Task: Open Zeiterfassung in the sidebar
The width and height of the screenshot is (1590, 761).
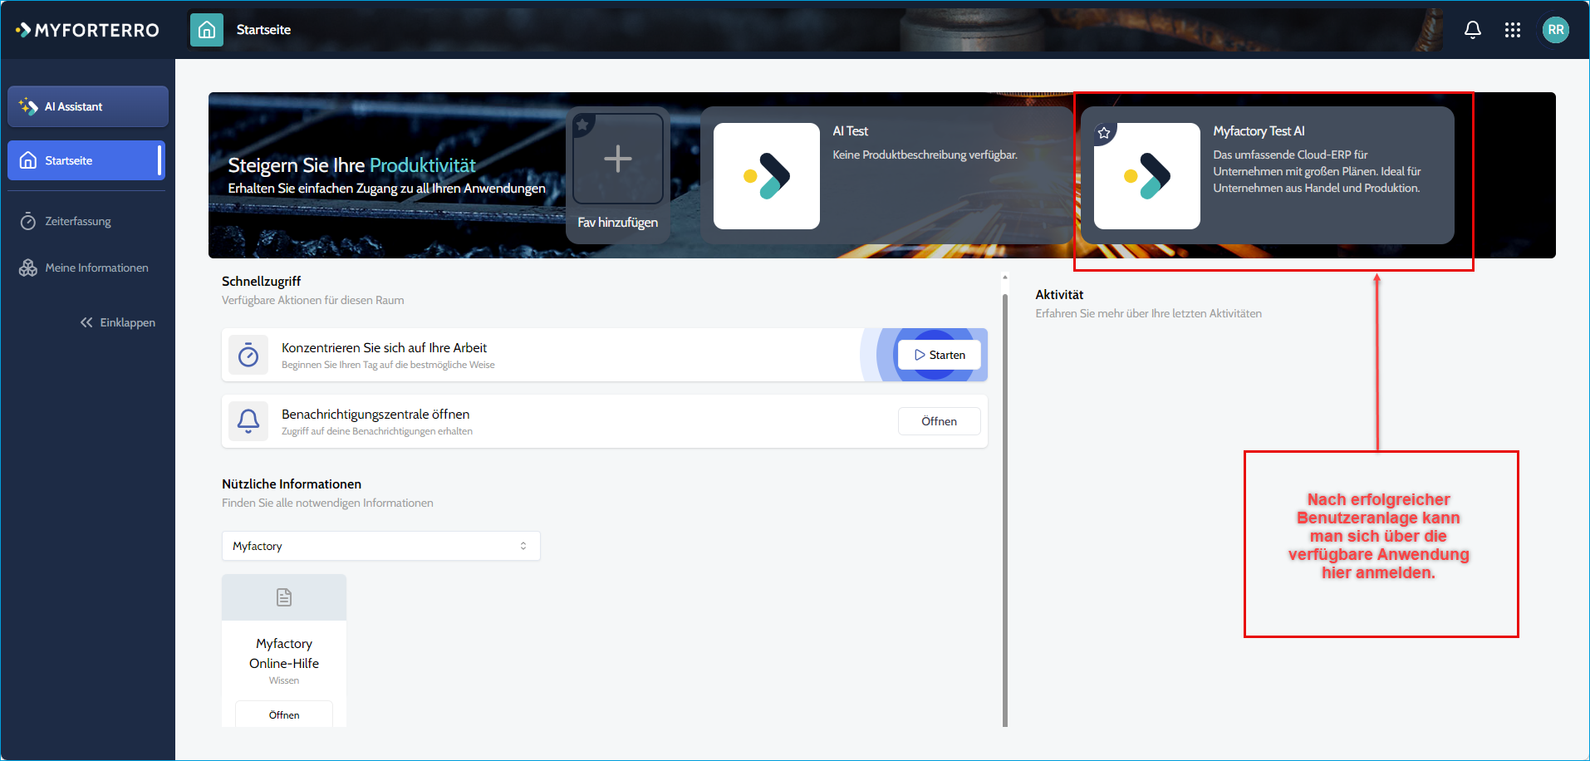Action: pos(78,221)
